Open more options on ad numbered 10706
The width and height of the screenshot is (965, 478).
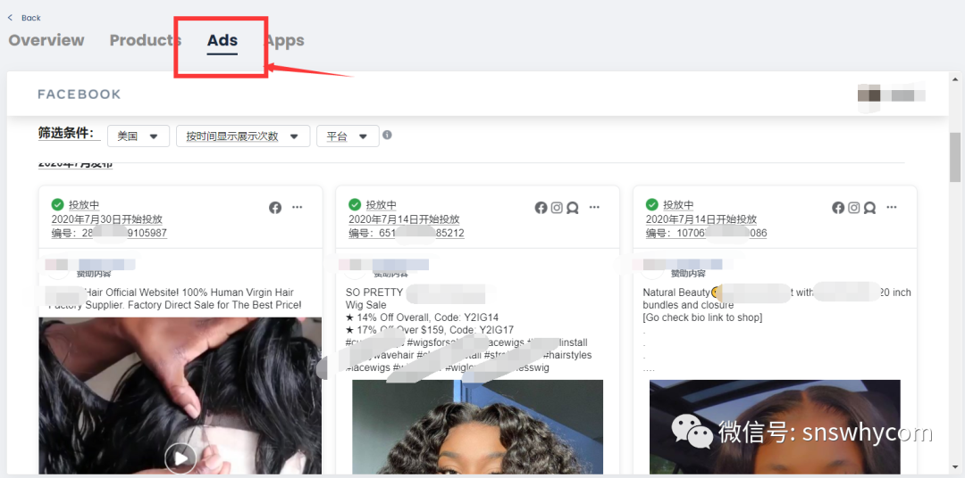tap(892, 208)
